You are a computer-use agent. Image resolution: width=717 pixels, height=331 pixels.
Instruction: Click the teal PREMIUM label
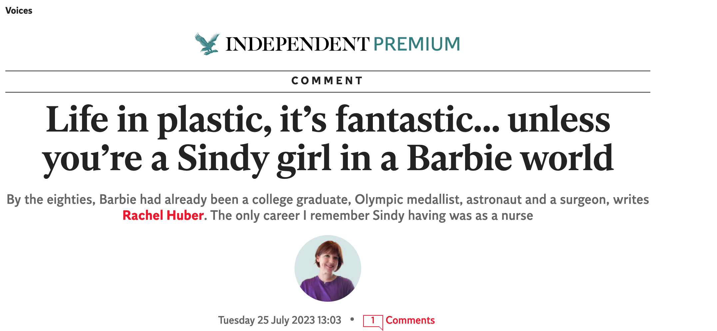[x=416, y=43]
